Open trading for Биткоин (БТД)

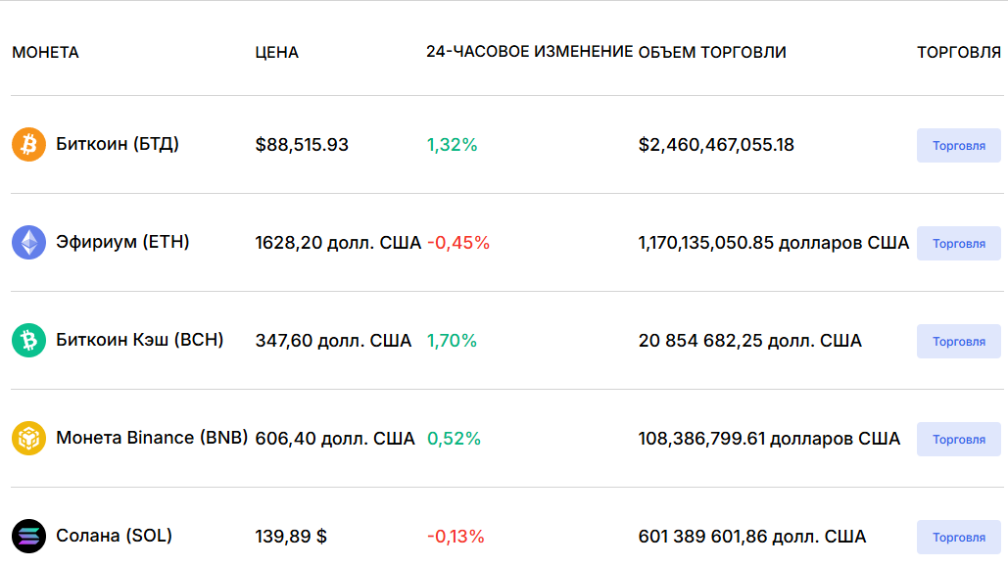[x=958, y=145]
